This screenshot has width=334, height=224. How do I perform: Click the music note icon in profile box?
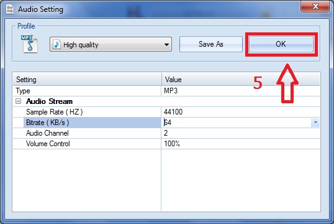[x=56, y=44]
